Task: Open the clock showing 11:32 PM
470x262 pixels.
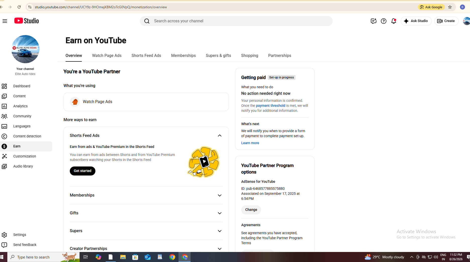Action: click(x=456, y=257)
